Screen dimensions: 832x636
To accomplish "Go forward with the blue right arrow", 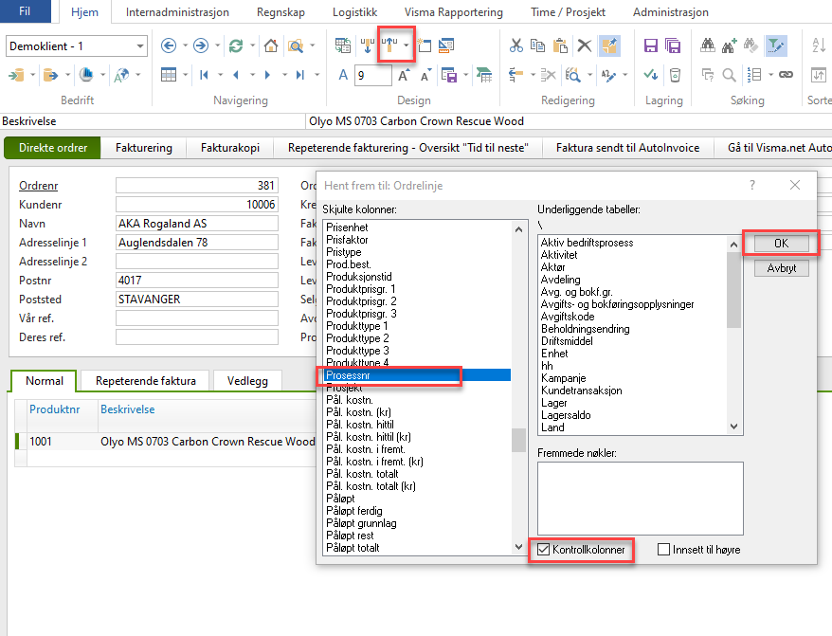I will [201, 46].
